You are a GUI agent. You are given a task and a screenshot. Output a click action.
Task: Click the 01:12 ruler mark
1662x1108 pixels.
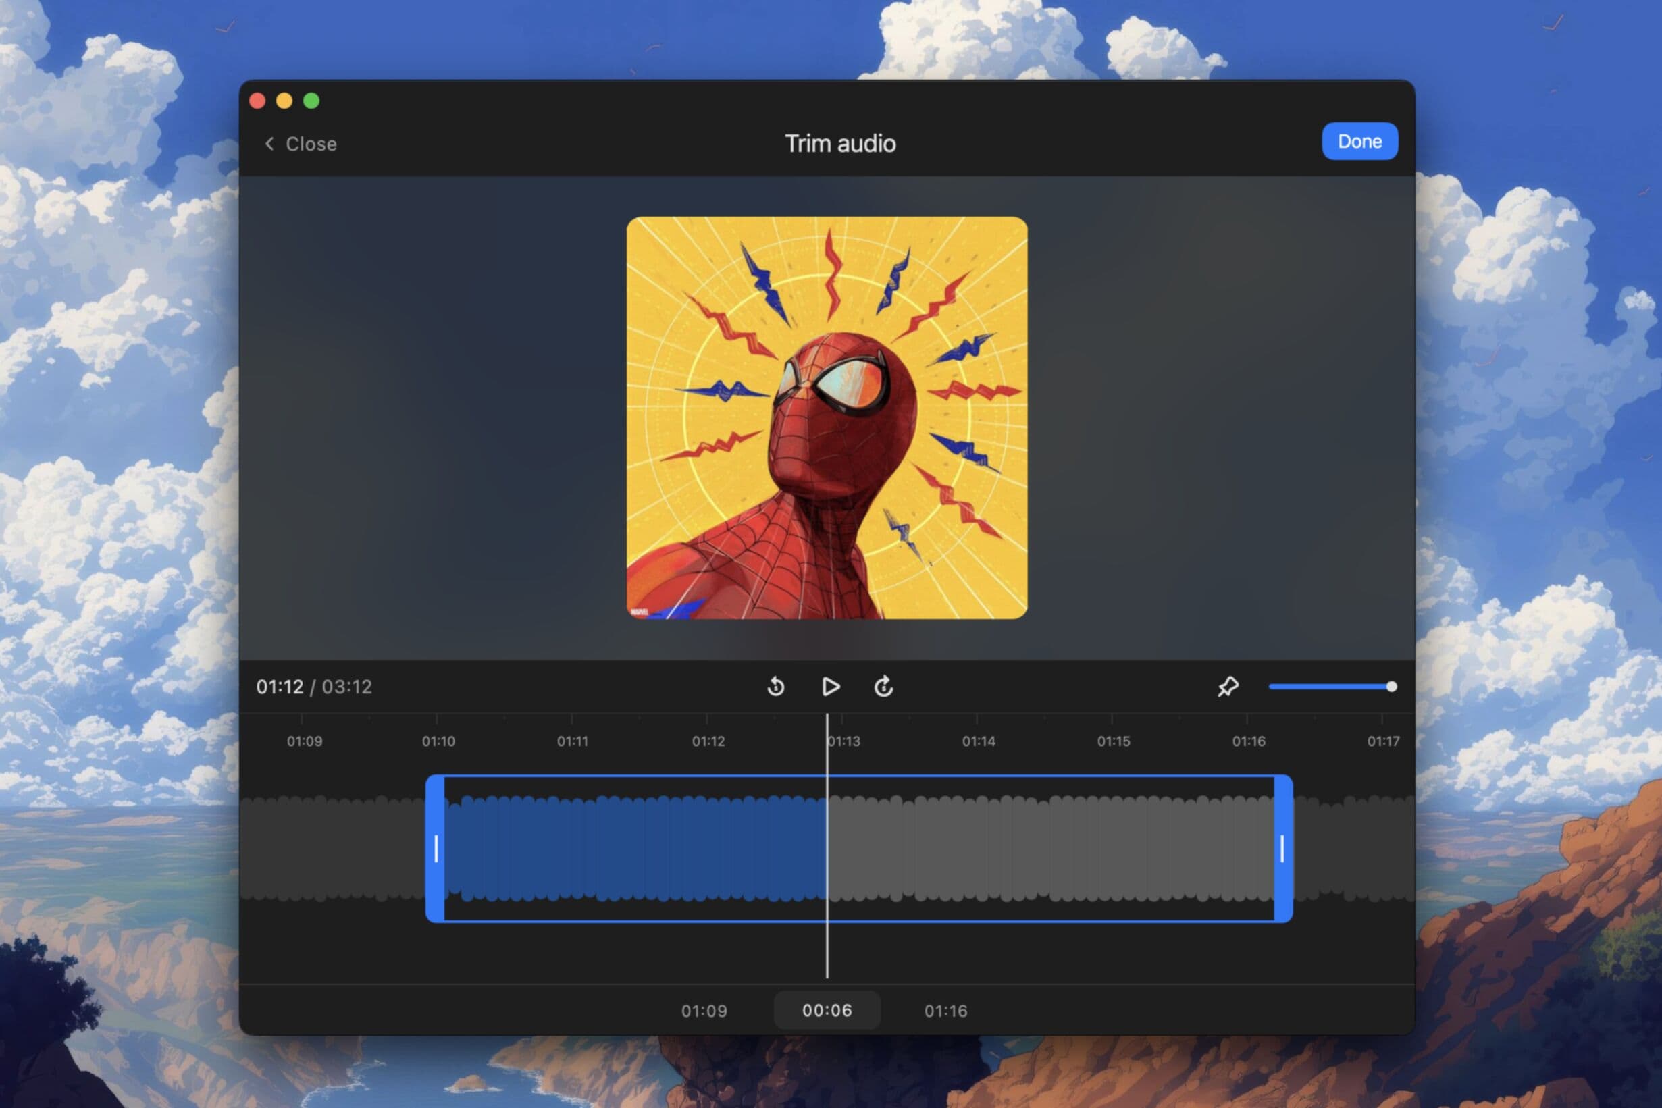tap(708, 741)
